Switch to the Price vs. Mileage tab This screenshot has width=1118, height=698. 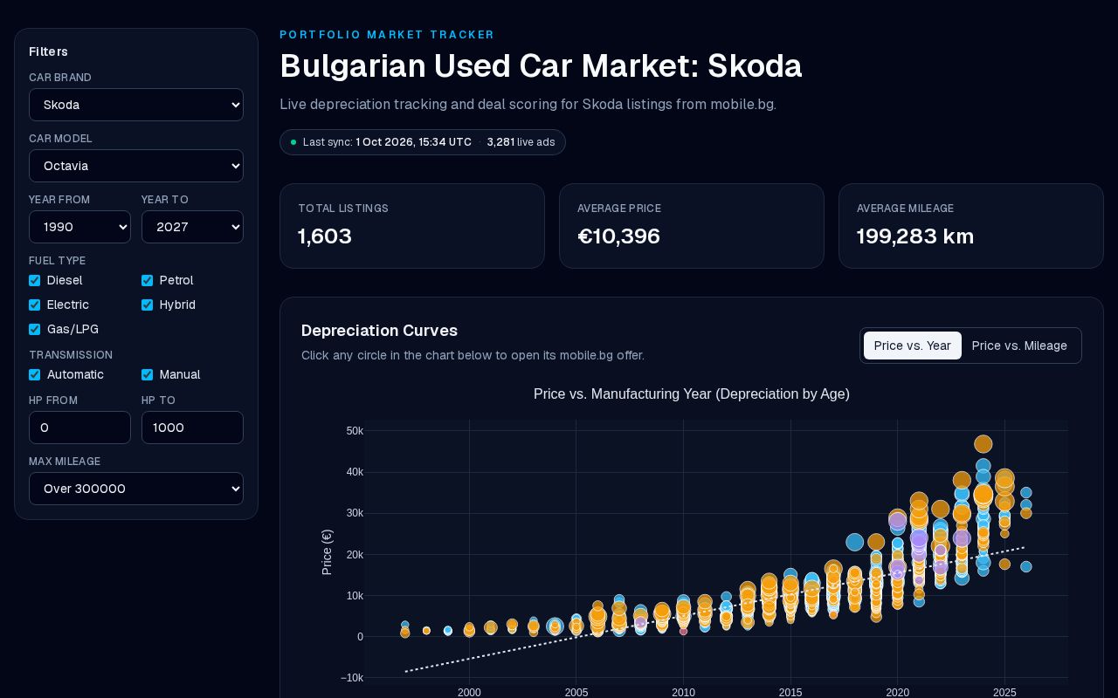tap(1019, 346)
